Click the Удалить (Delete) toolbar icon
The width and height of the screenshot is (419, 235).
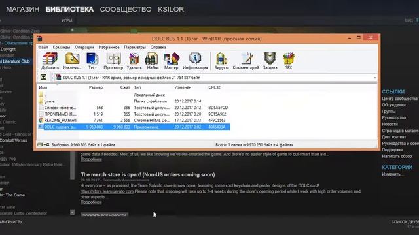(134, 61)
